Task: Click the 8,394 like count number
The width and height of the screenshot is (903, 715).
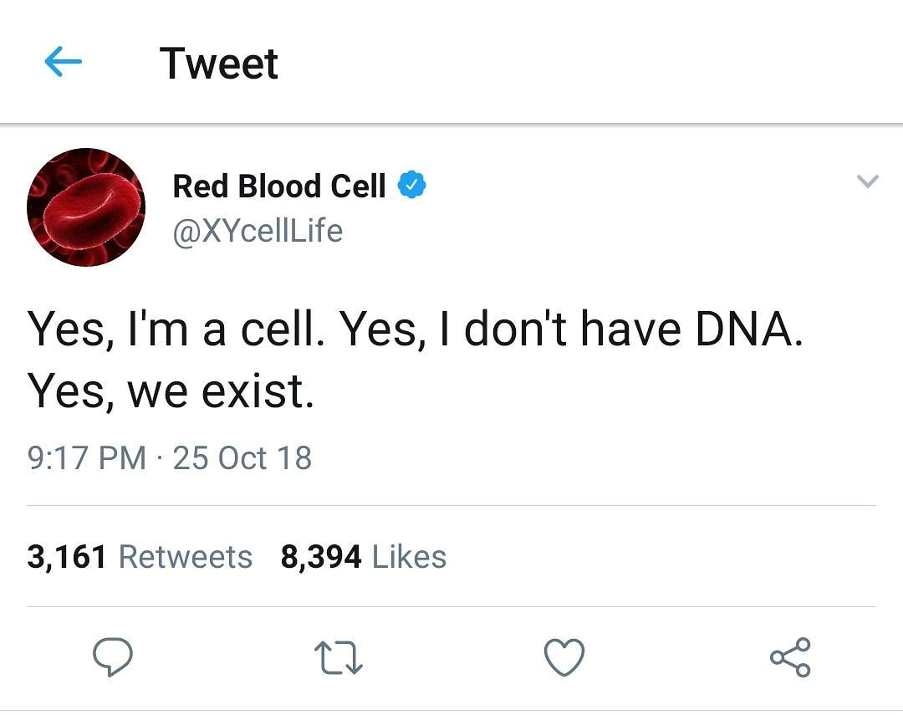Action: click(321, 557)
